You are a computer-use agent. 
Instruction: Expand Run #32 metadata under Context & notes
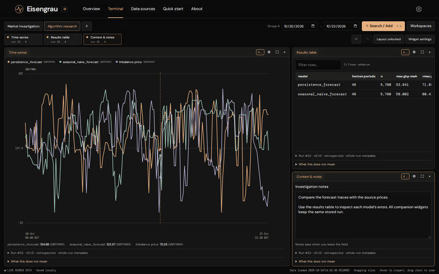(x=336, y=253)
